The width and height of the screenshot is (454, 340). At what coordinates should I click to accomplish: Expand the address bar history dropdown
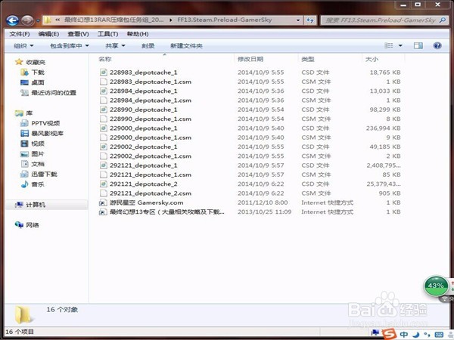pyautogui.click(x=298, y=20)
